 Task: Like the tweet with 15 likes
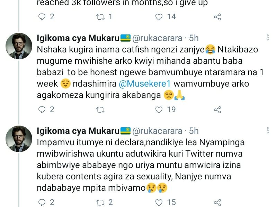click(159, 202)
